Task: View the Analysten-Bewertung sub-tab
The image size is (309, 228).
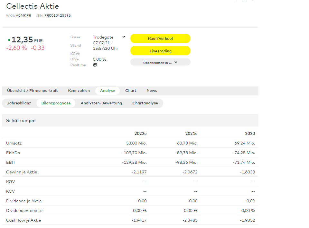Action: (x=101, y=103)
